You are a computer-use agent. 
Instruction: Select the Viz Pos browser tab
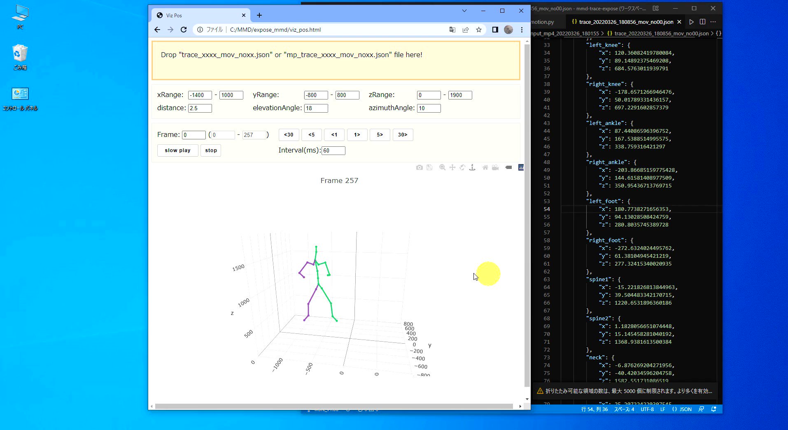[200, 15]
